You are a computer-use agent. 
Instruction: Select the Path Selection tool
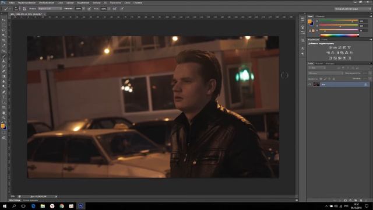click(x=3, y=103)
